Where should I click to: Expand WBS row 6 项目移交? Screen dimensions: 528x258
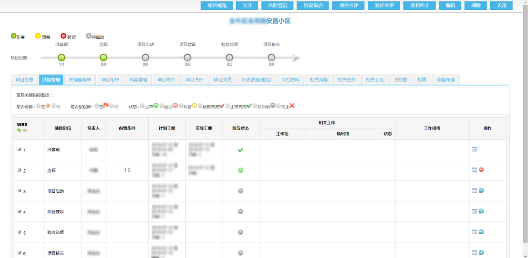[19, 252]
